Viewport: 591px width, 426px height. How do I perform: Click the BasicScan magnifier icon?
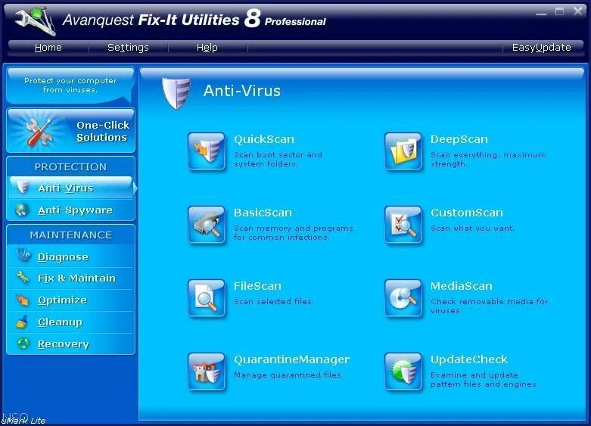tap(207, 225)
